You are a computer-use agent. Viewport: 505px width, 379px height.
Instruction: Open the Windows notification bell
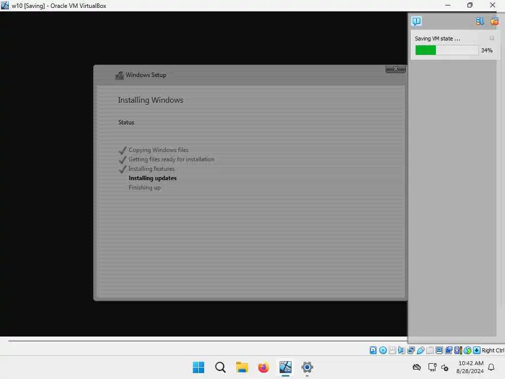pyautogui.click(x=492, y=367)
